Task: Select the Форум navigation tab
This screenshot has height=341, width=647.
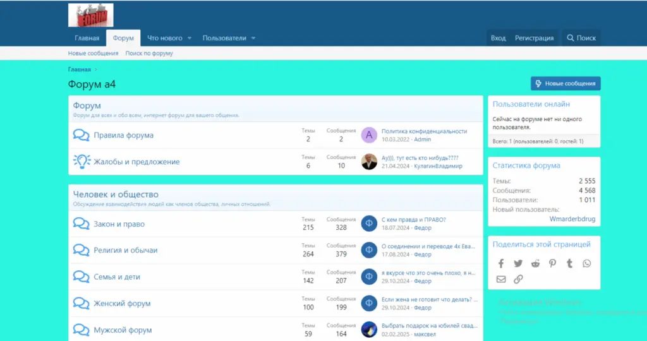Action: [123, 38]
